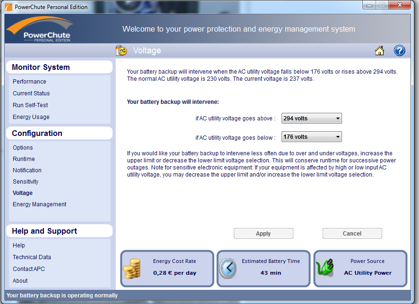
Task: Click the Voltage page title text
Action: [147, 51]
